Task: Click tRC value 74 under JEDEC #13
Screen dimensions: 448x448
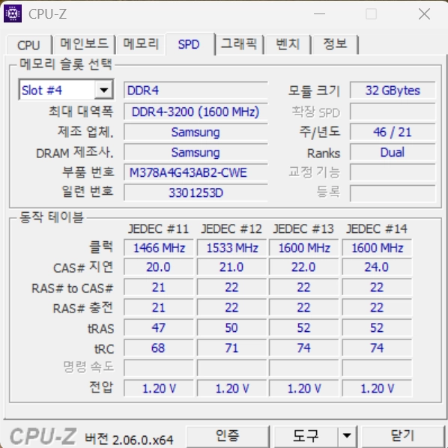Action: pos(303,348)
